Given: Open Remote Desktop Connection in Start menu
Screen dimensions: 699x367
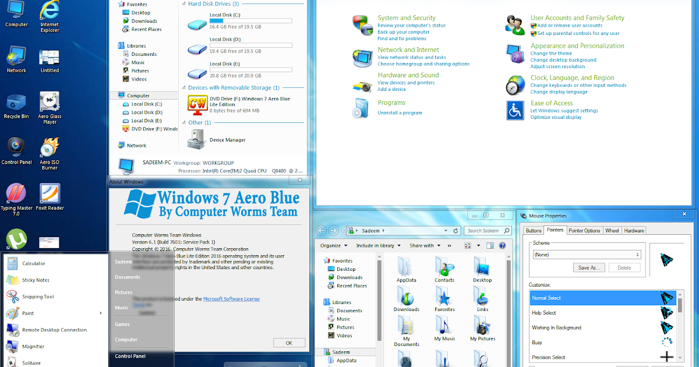Looking at the screenshot, I should (x=55, y=330).
